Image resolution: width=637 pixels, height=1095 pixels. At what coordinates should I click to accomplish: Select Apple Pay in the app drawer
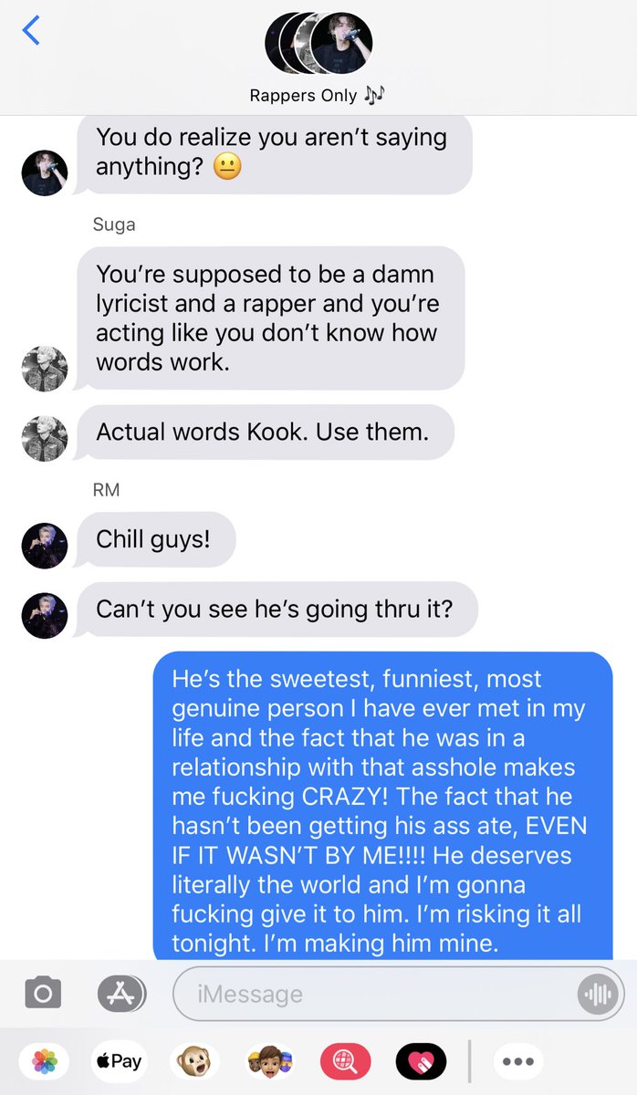[x=119, y=1061]
